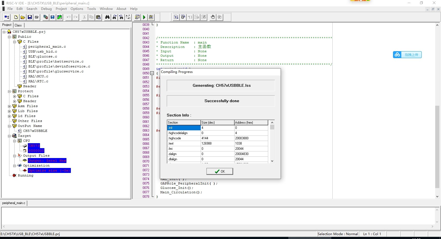441x239 pixels.
Task: Click the blue cloud upload button
Action: pos(407,55)
